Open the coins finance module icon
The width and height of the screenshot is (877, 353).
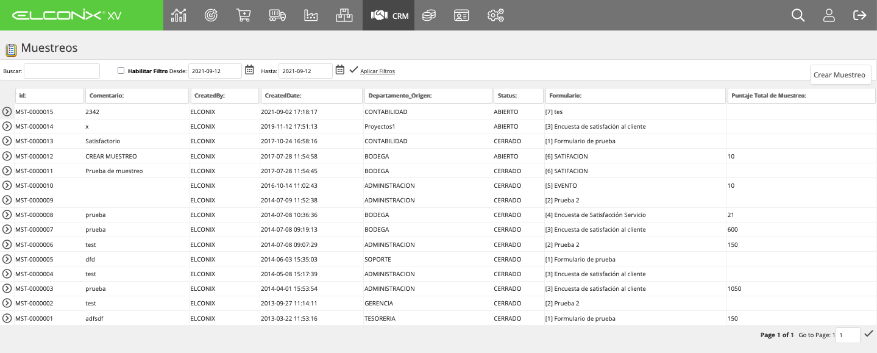[x=429, y=15]
